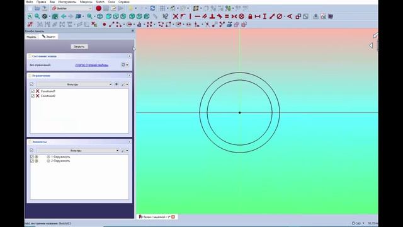Select the tangent constraint tool

[220, 16]
